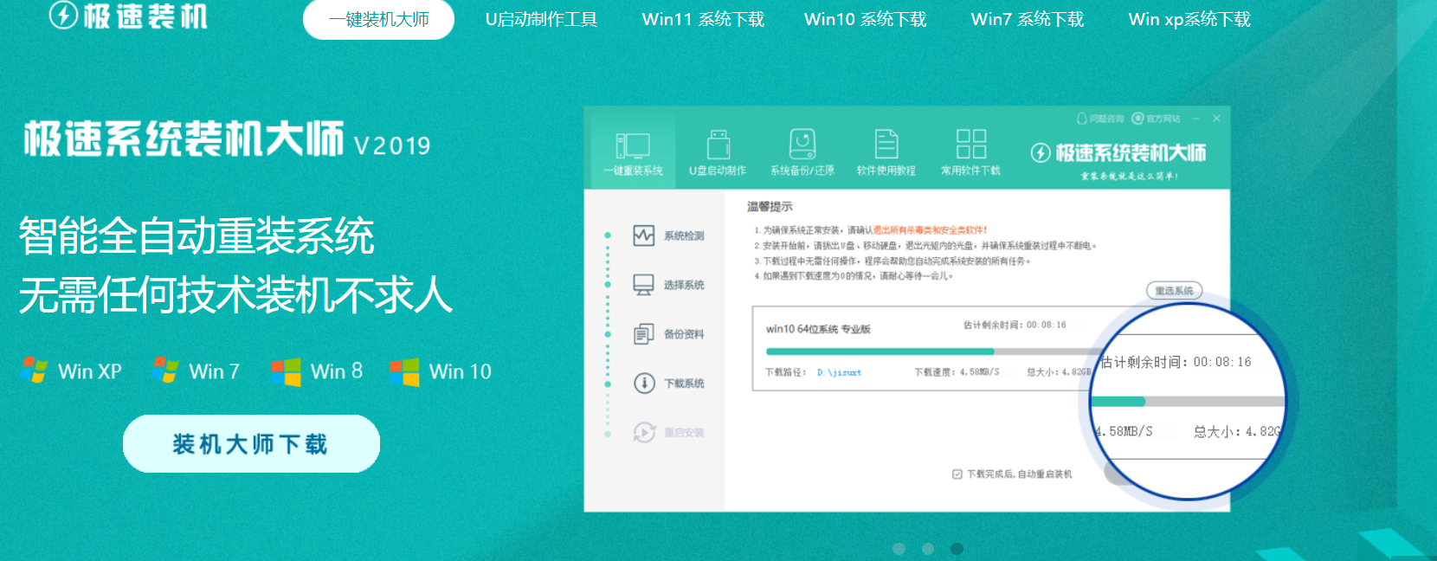Select U盘启动制作 icon in app toolbar
This screenshot has height=561, width=1437.
[718, 145]
